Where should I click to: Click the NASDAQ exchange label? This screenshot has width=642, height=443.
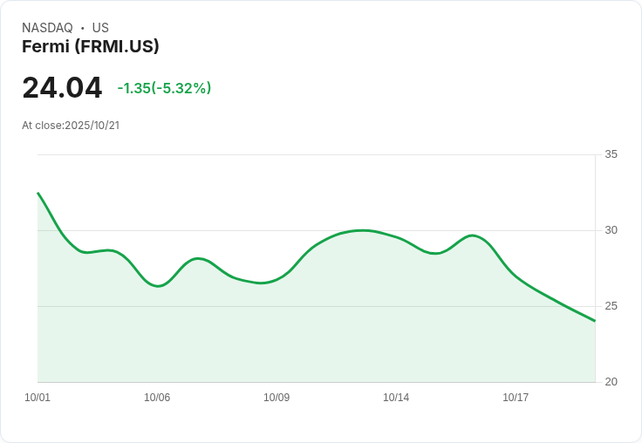coord(47,28)
